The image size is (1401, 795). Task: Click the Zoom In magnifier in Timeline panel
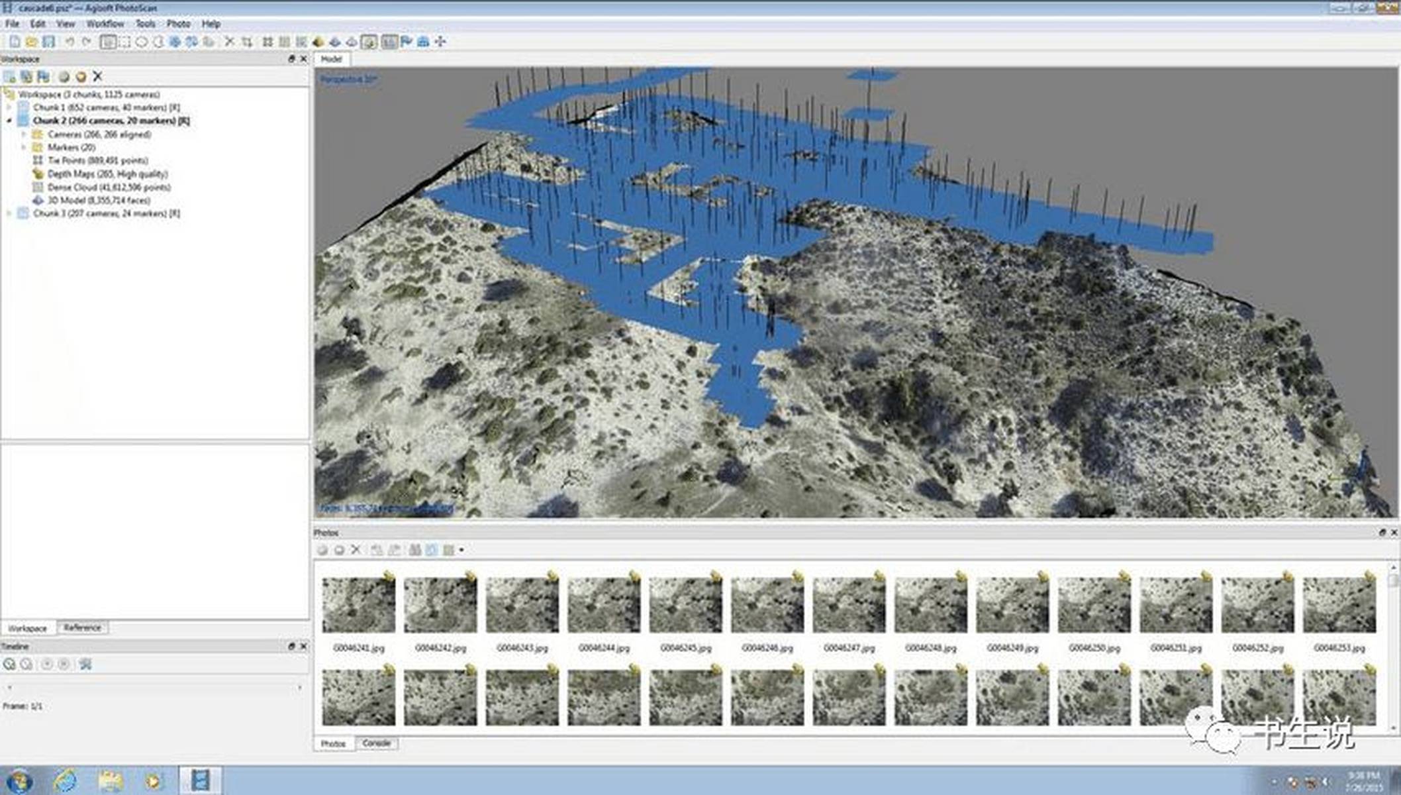click(x=9, y=664)
